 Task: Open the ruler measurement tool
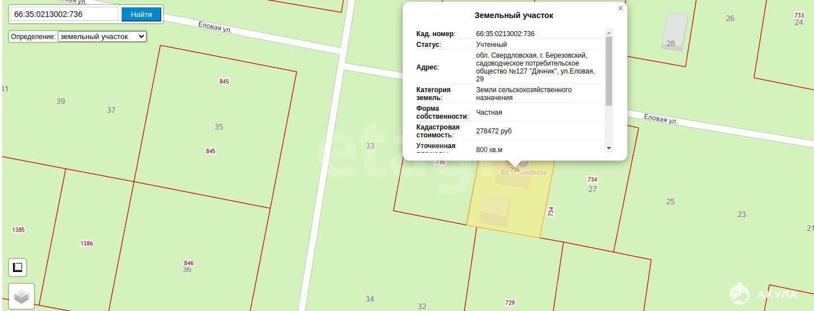(x=18, y=267)
